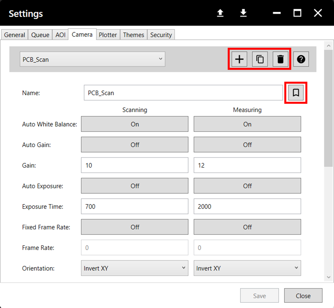Maximize the Settings window
The height and width of the screenshot is (308, 334).
[297, 13]
